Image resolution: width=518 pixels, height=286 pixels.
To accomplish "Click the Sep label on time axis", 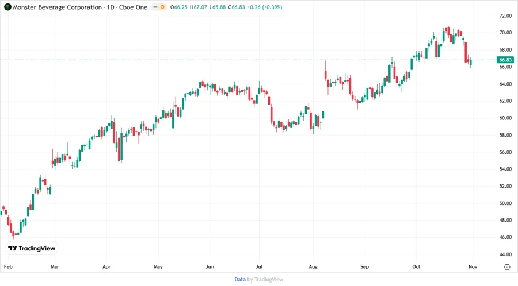I will (365, 266).
